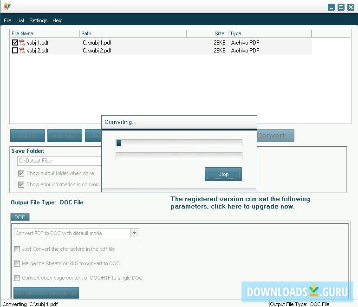The width and height of the screenshot is (358, 307).
Task: Sort by File Name column header
Action: pyautogui.click(x=45, y=33)
